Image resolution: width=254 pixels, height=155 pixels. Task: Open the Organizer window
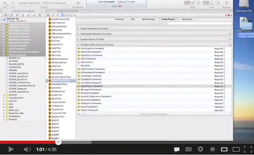click(227, 3)
